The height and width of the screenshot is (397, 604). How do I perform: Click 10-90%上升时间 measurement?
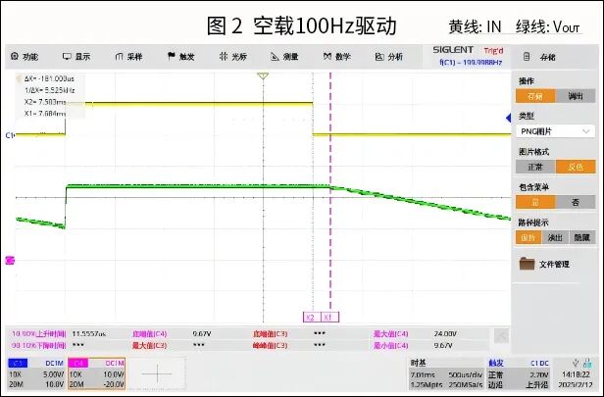[x=39, y=334]
